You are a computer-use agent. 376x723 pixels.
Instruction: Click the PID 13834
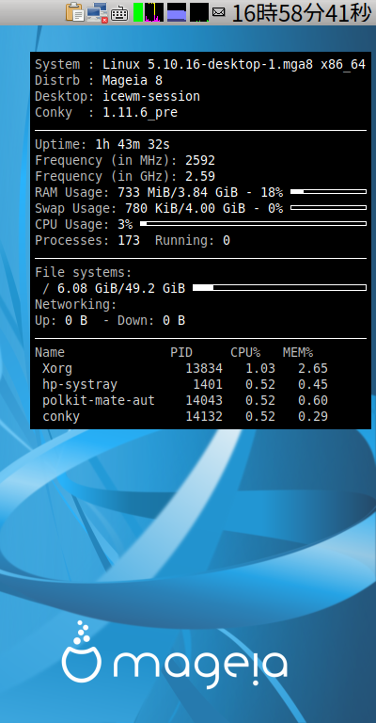[x=204, y=369]
